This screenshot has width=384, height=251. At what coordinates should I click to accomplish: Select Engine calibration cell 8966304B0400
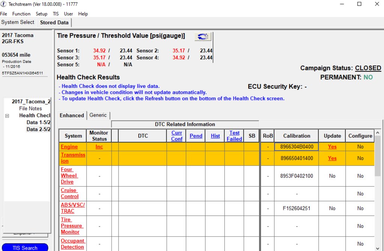(297, 147)
